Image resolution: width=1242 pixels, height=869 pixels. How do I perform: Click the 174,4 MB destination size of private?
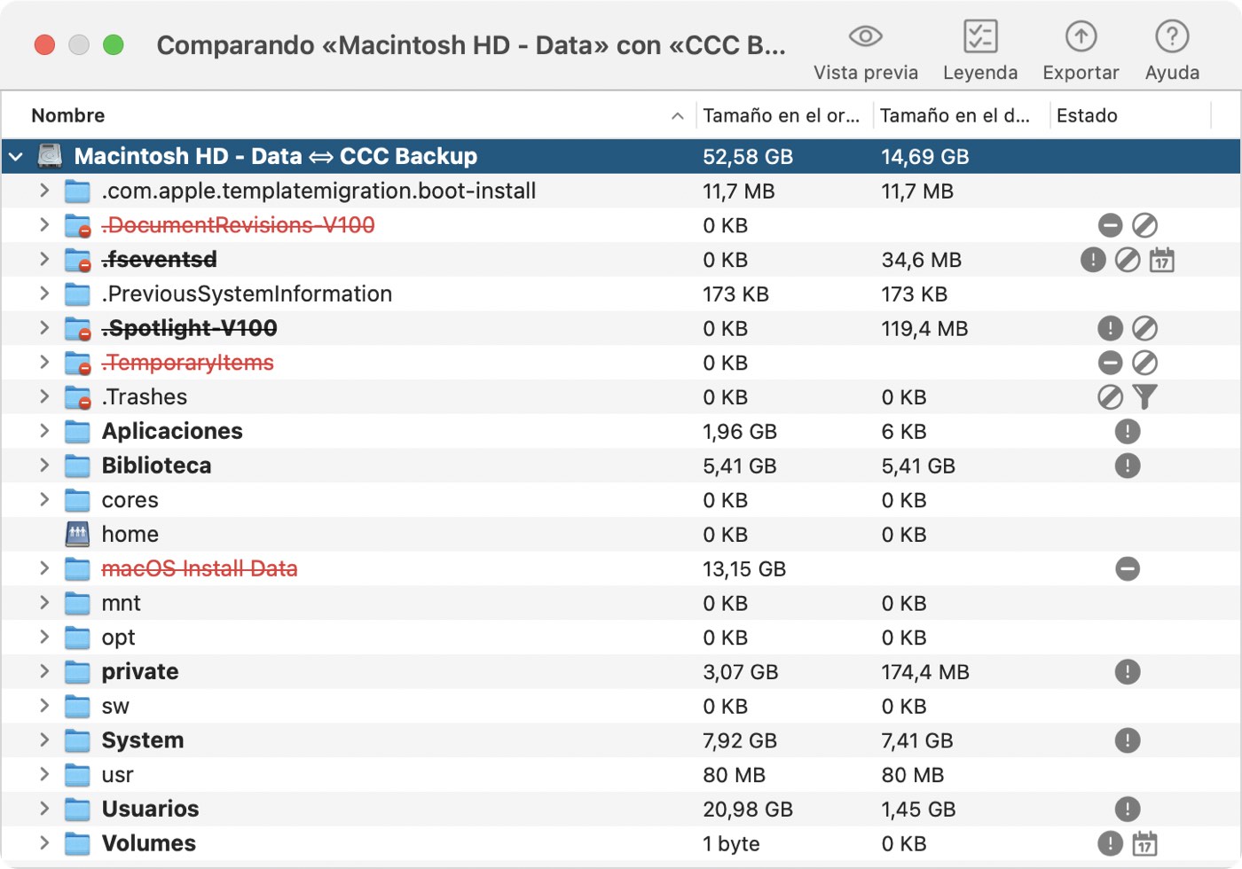(x=925, y=672)
